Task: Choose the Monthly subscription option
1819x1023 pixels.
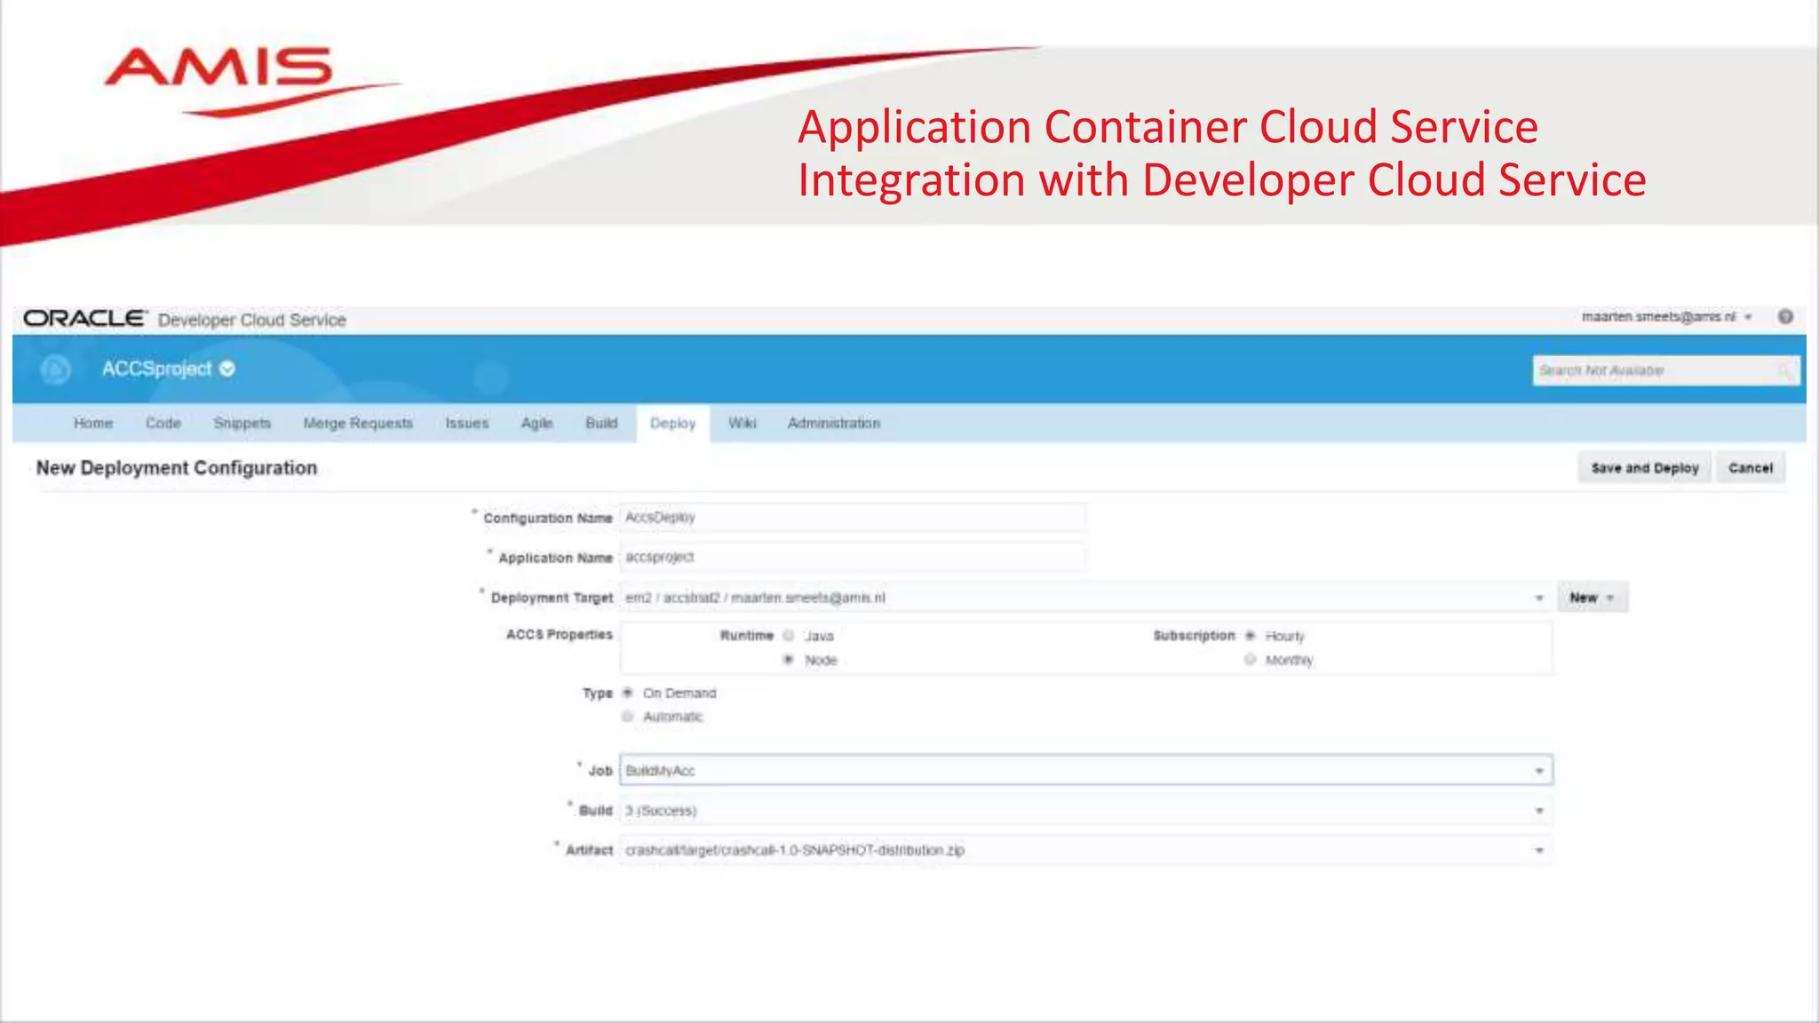Action: pos(1250,660)
